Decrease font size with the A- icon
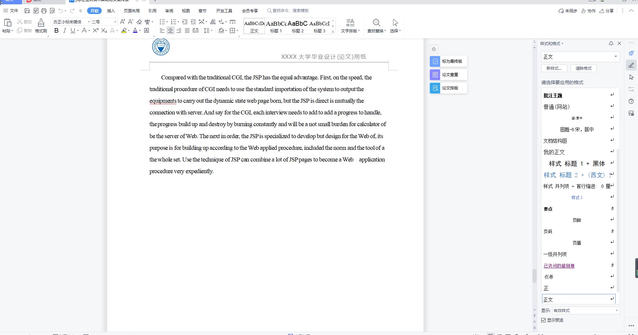This screenshot has height=335, width=638. pyautogui.click(x=131, y=22)
